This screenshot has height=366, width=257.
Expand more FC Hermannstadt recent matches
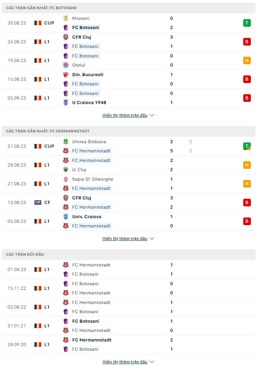click(x=128, y=239)
